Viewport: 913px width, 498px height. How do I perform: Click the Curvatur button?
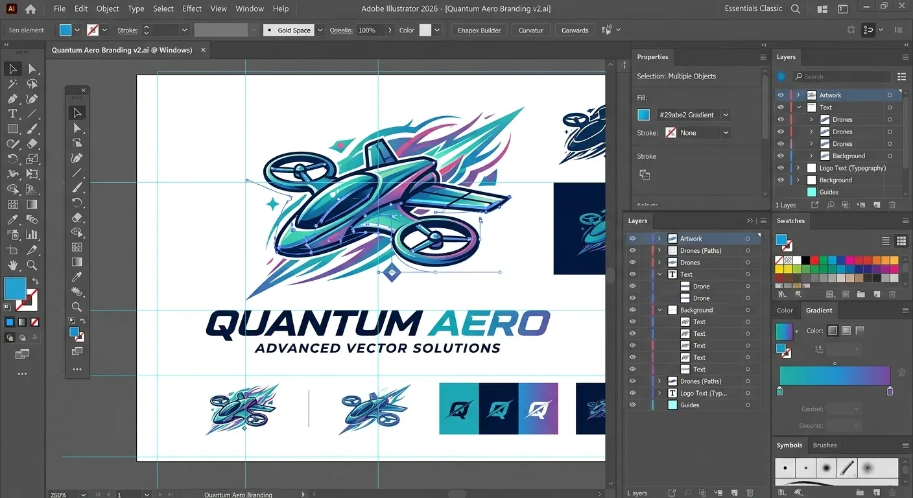click(531, 30)
